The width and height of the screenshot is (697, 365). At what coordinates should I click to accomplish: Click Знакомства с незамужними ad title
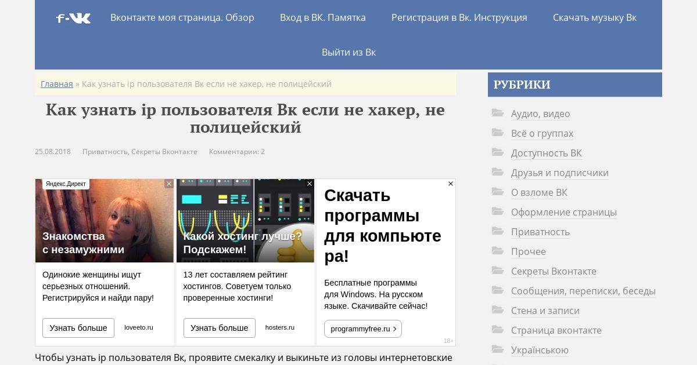click(83, 243)
